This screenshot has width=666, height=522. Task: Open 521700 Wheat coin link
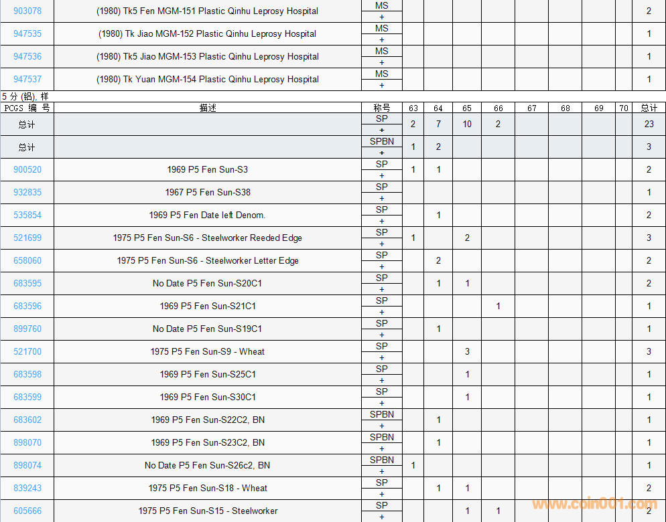coord(27,352)
